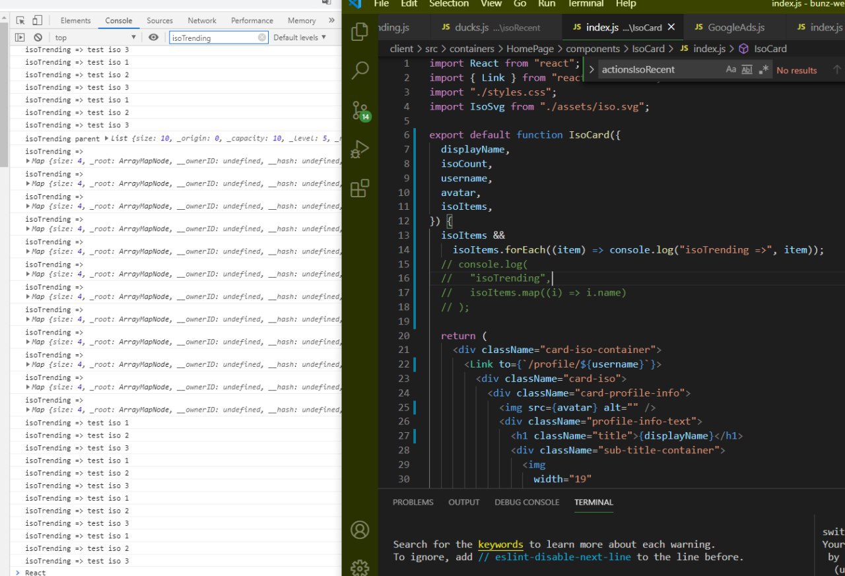Toggle Use Regular Expression in find widget
845x576 pixels.
click(x=764, y=70)
